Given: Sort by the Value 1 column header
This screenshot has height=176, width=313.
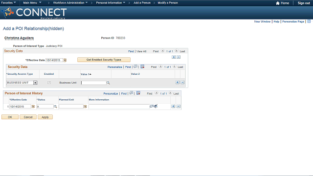Looking at the screenshot, I should point(86,74).
